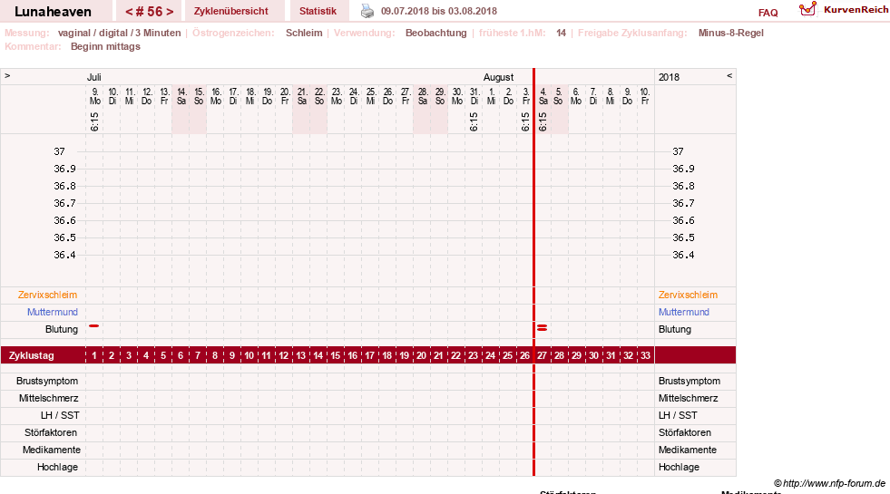890x494 pixels.
Task: Click the date column '4. Sa'
Action: coord(543,96)
